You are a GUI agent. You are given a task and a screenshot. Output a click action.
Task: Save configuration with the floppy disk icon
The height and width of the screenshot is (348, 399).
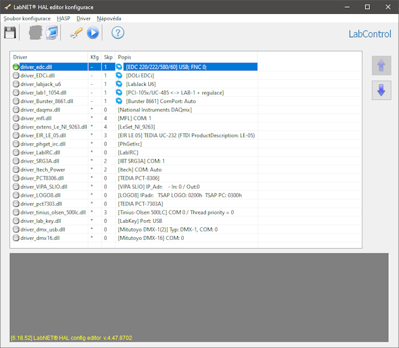(x=10, y=33)
